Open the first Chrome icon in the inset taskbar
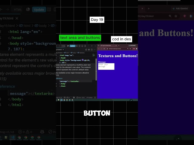The height and width of the screenshot is (145, 194). coord(64,100)
